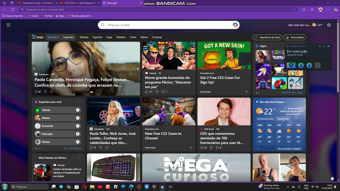Follow the Educação topic

click(78, 134)
